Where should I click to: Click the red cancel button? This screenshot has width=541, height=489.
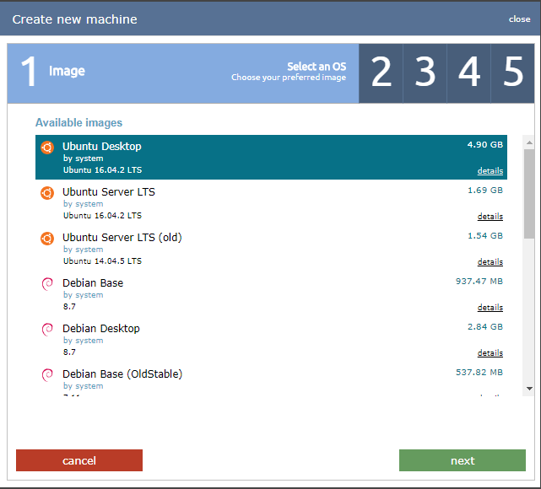[79, 460]
